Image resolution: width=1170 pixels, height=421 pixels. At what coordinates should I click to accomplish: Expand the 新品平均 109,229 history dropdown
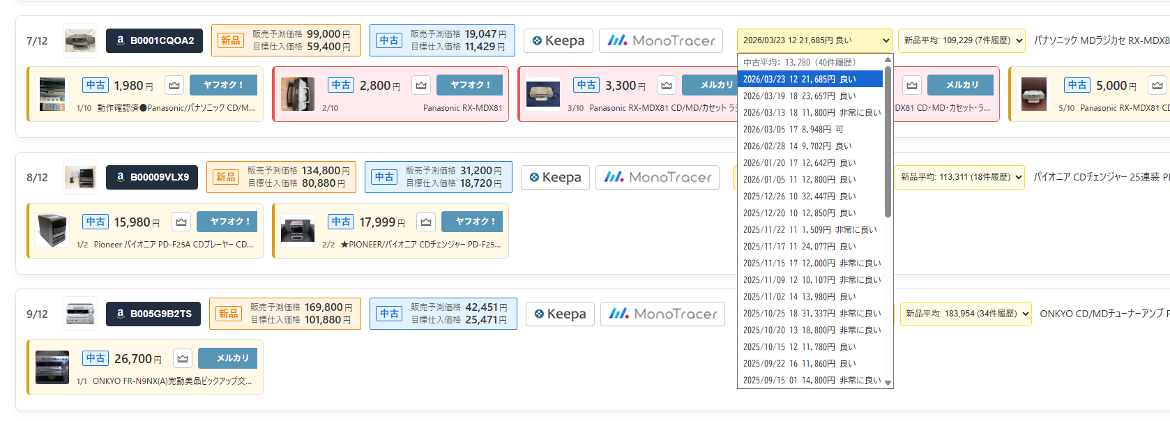961,40
